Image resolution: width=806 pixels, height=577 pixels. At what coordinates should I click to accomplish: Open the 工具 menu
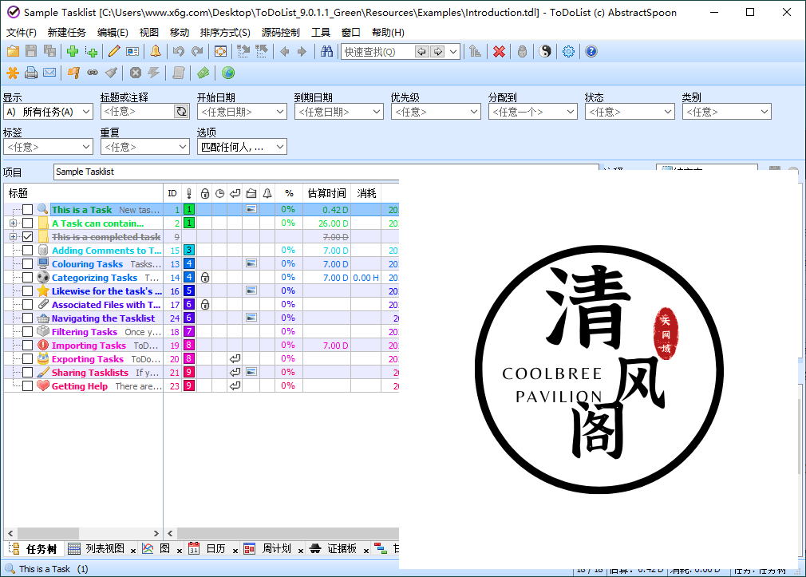point(321,33)
